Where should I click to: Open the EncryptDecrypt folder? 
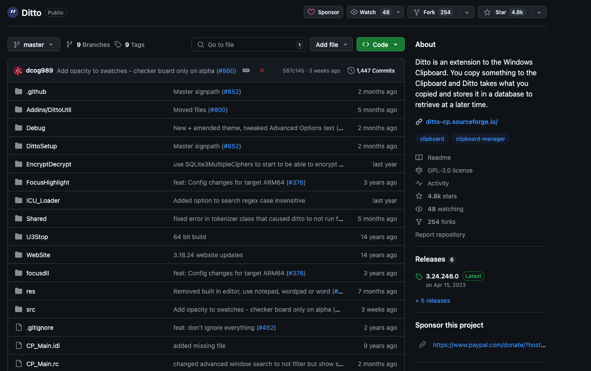[49, 164]
